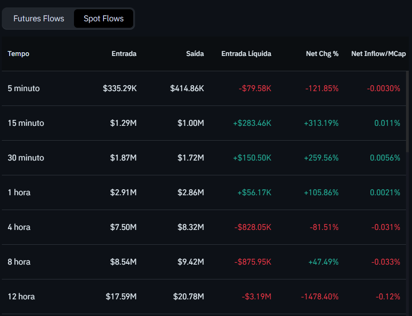Select the Spot Flows tab
Screen dimensions: 412x316
(104, 19)
